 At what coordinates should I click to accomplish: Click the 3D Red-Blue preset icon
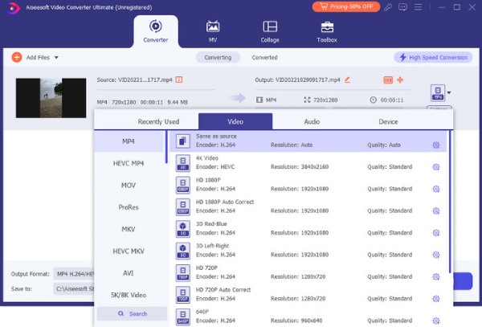click(x=183, y=229)
